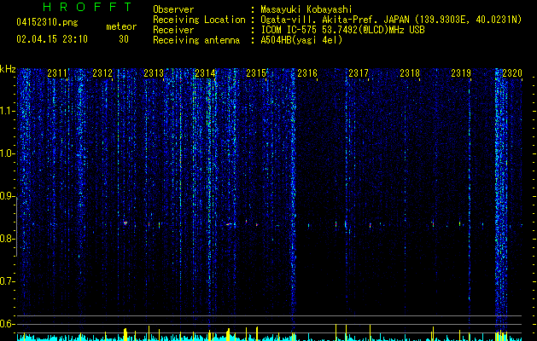This screenshot has width=537, height=341.
Task: Click the 2320 time marker
Action: (512, 73)
